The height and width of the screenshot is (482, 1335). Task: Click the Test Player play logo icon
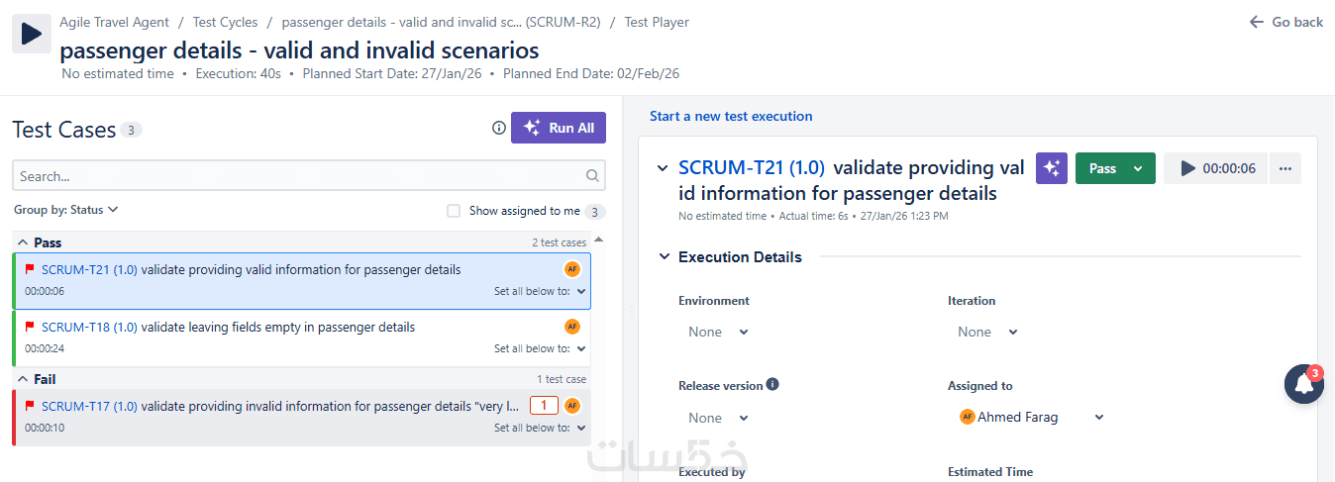pyautogui.click(x=31, y=34)
